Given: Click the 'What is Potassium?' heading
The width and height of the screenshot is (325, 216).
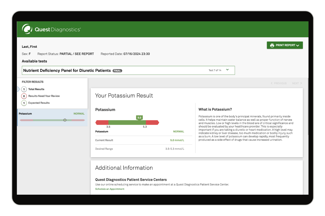Looking at the screenshot, I should pos(215,110).
